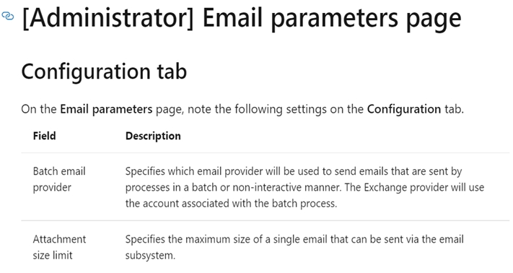Click the Description column header

point(153,136)
